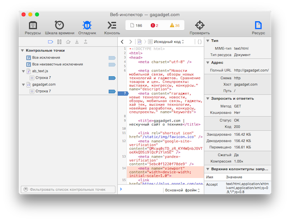290x221 pixels.
Task: Select the gagadget.com file entry
Action: pos(43,85)
